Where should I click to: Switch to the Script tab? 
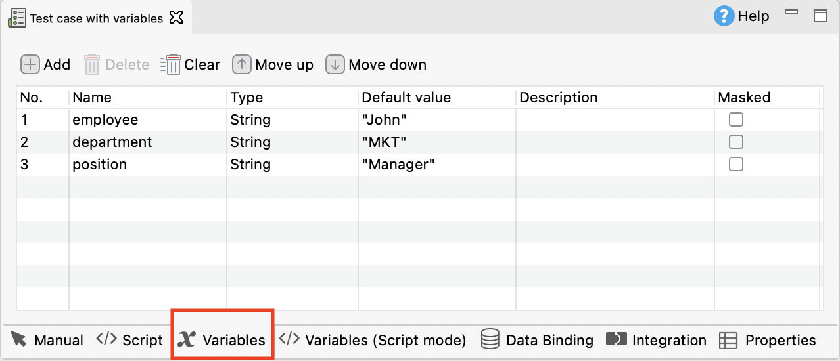coord(129,340)
